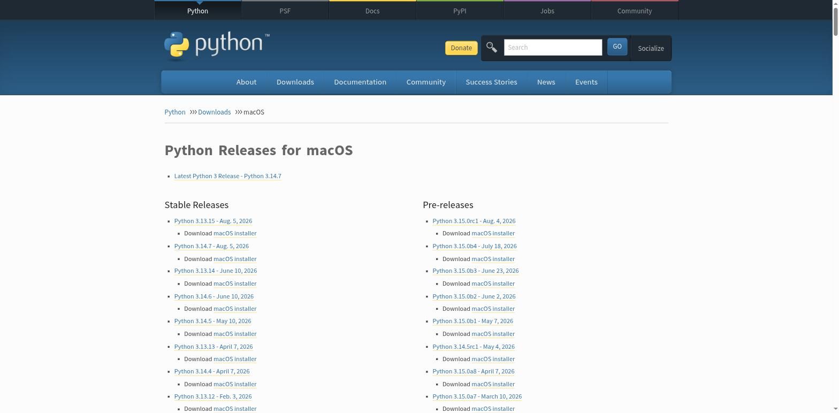
Task: Download macOS installer for Python 3.15.0a8
Action: point(493,384)
